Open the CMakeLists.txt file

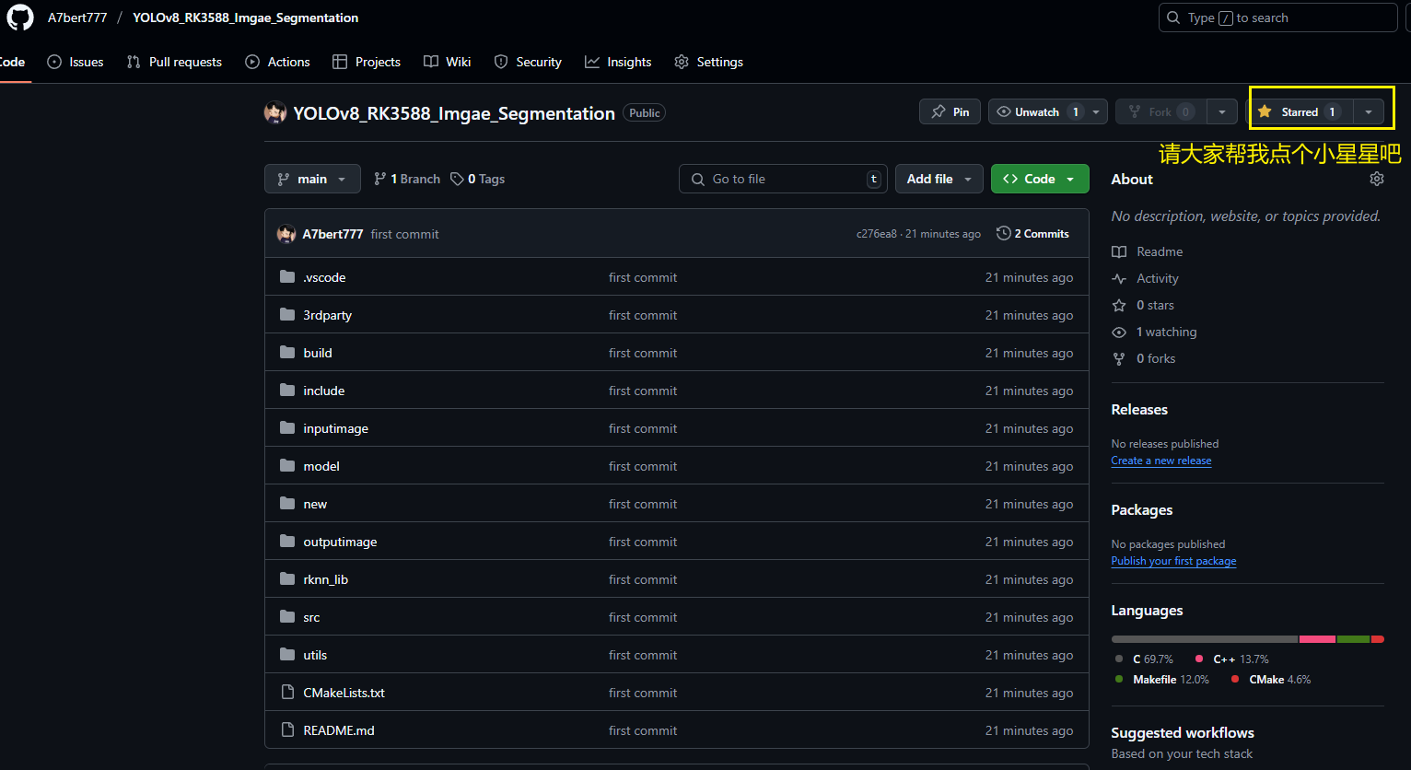click(344, 693)
